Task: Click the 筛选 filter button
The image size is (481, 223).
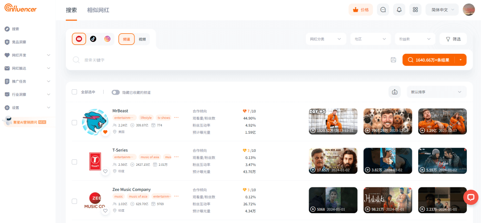Action: tap(453, 39)
